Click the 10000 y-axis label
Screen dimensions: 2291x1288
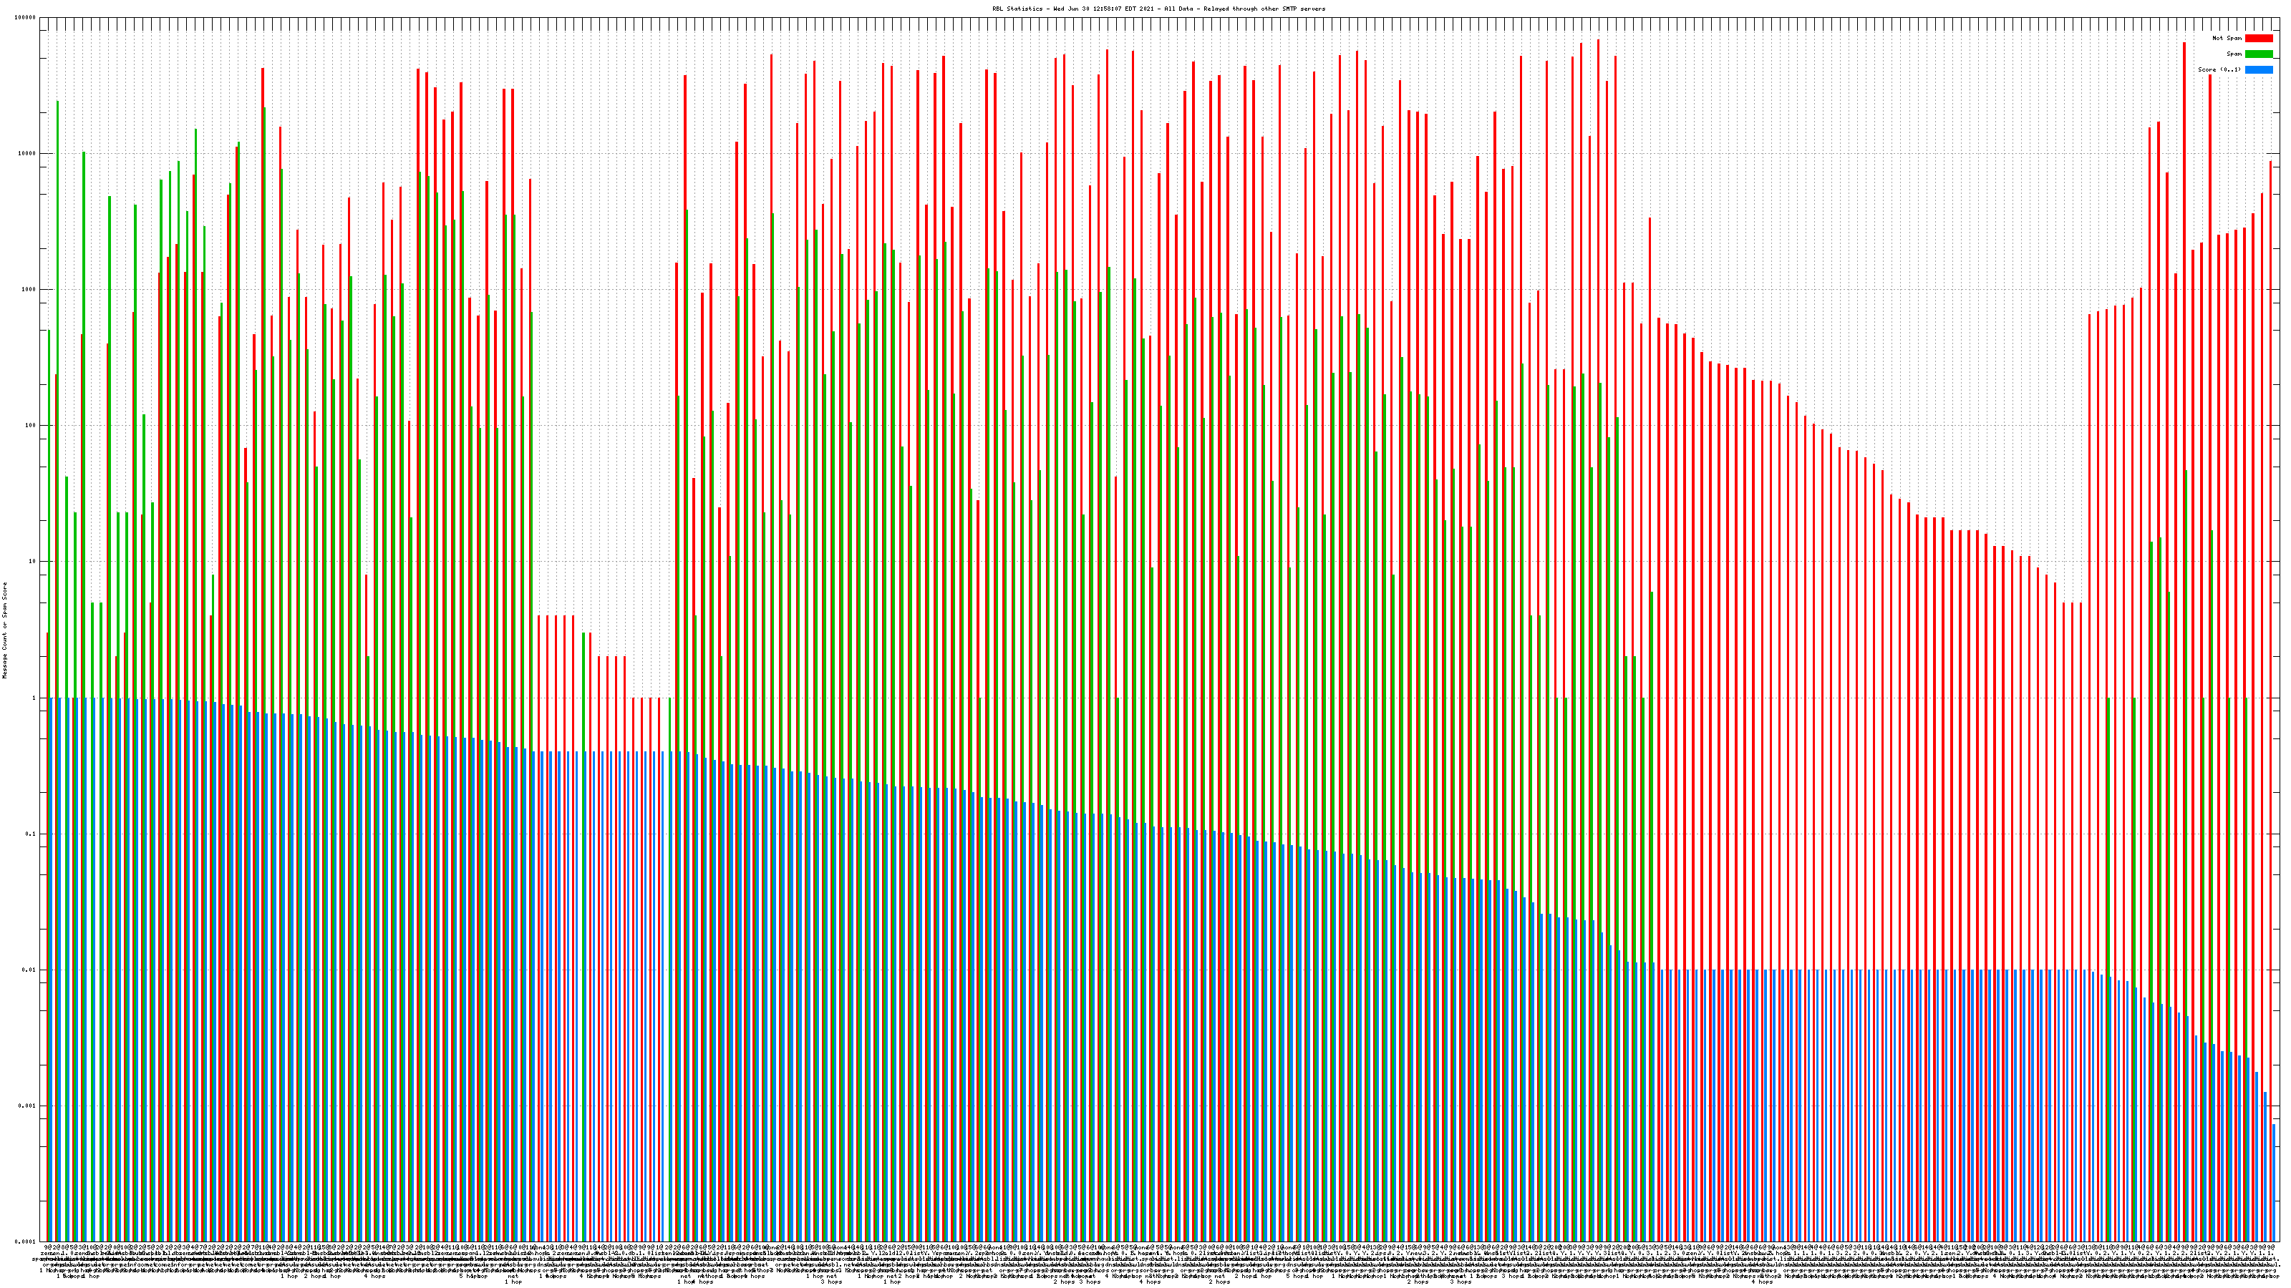click(x=28, y=154)
